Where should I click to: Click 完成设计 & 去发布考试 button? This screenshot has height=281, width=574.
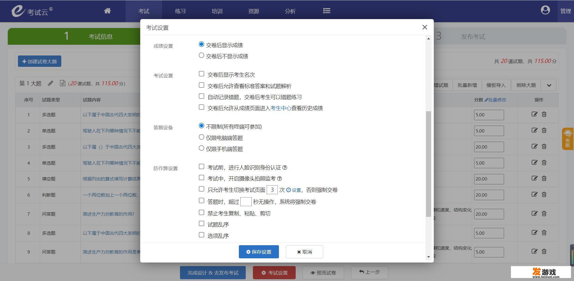(213, 273)
